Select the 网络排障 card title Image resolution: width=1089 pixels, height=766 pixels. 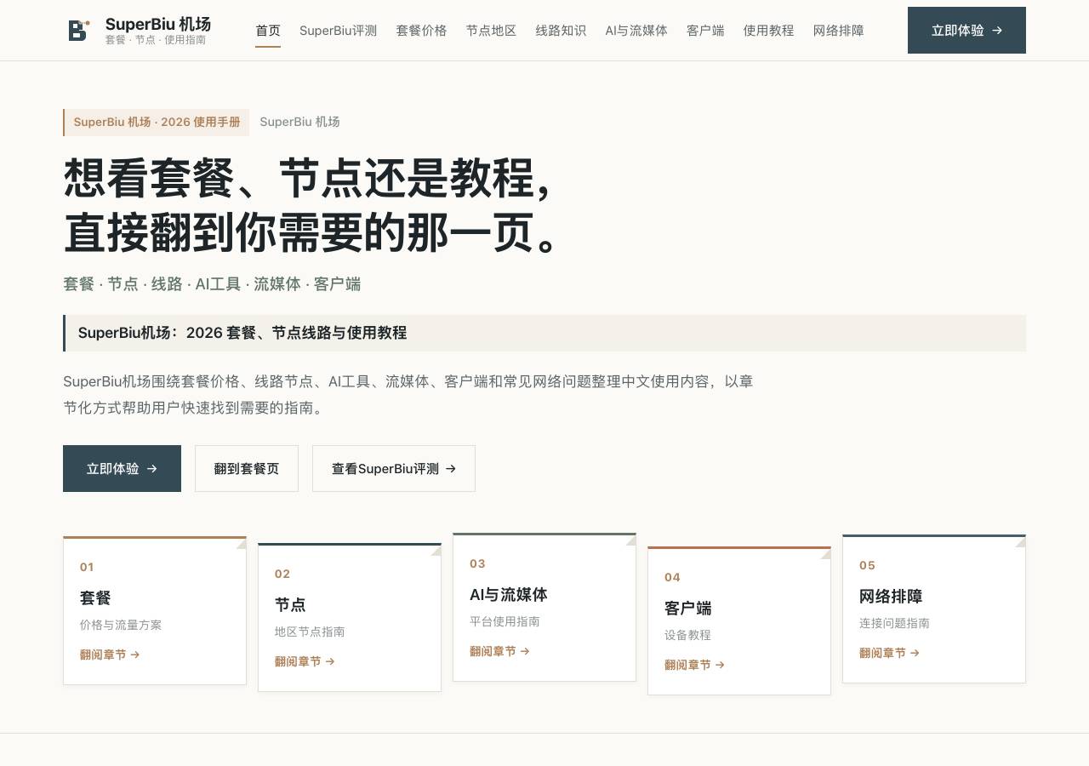point(891,596)
